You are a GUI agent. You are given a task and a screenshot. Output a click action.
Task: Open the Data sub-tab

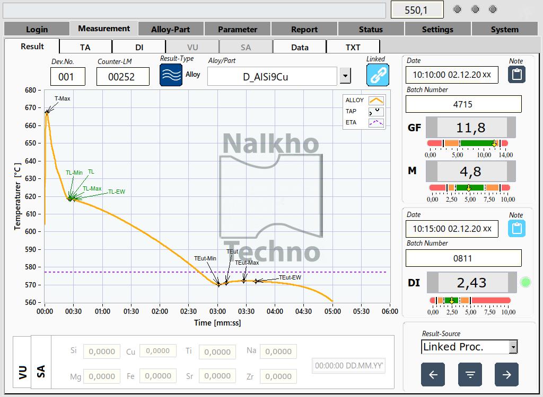tap(300, 47)
